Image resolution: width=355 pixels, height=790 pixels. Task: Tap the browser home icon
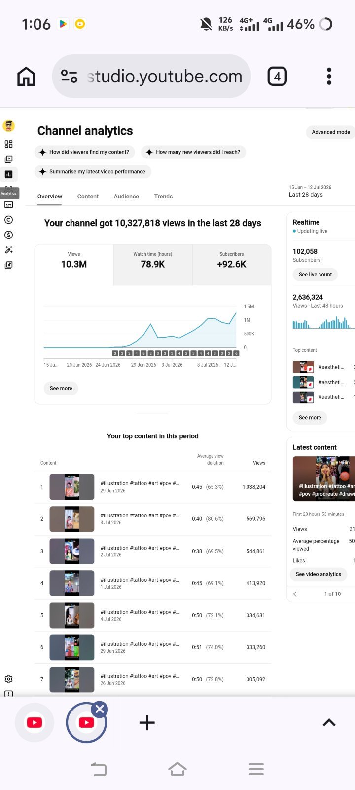click(26, 77)
